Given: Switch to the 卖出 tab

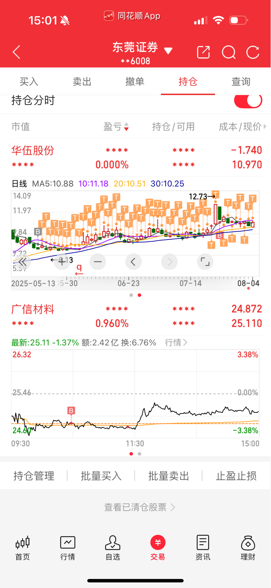Looking at the screenshot, I should 82,82.
